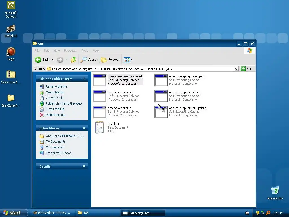
Task: Open the Pego desktop shortcut
Action: [x=11, y=54]
